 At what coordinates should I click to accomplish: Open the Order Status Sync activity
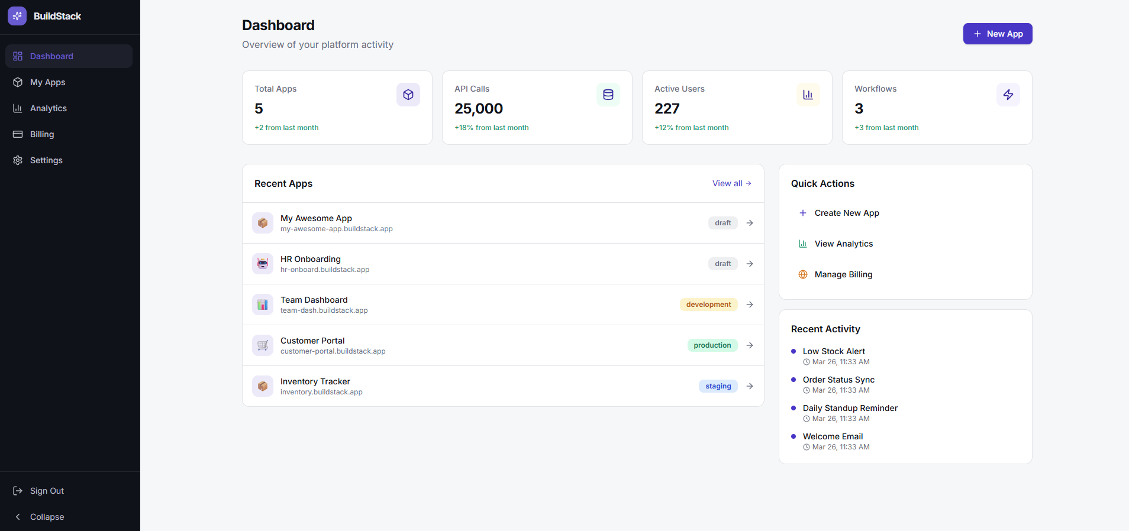pos(838,380)
